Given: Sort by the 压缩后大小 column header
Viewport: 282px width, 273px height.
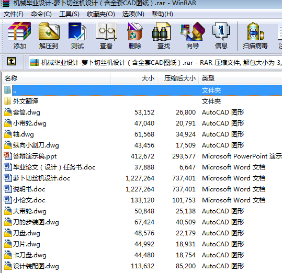Looking at the screenshot, I should [x=178, y=78].
